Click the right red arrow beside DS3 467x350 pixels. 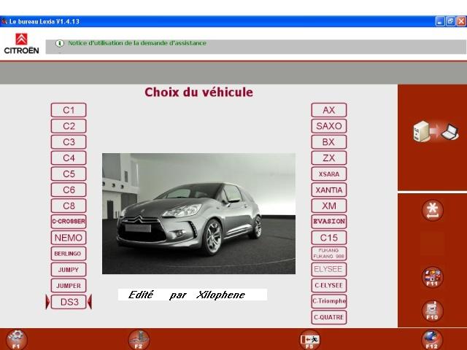pyautogui.click(x=90, y=302)
